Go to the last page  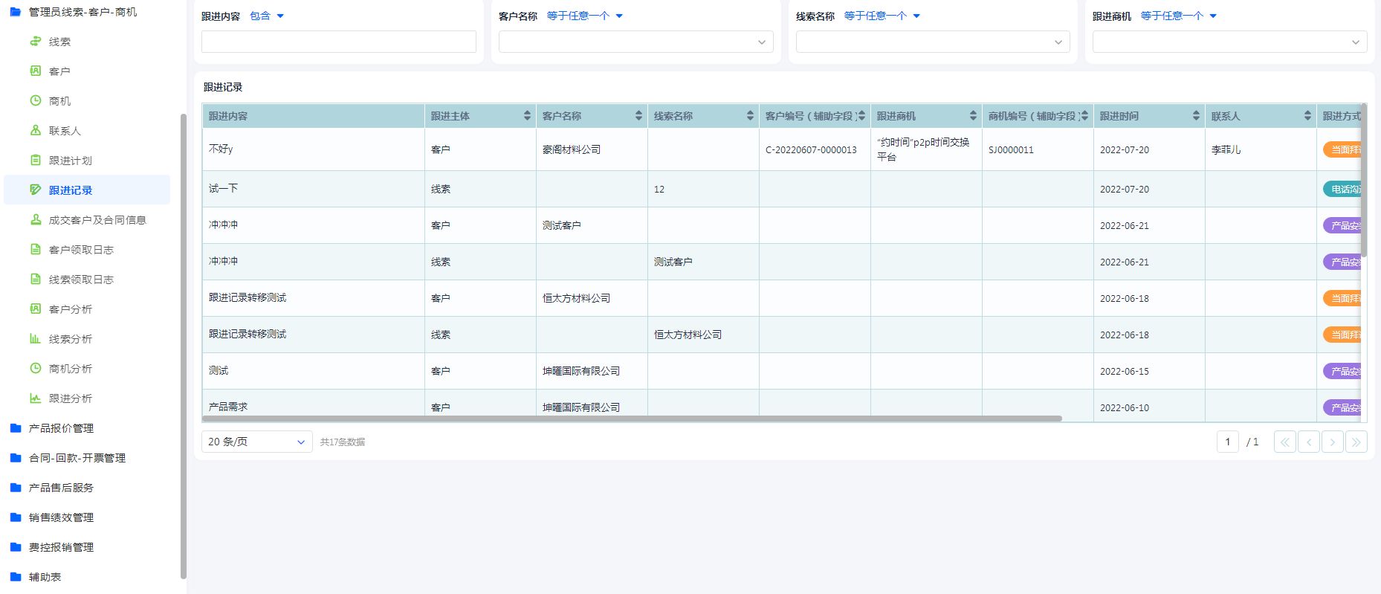[1356, 442]
